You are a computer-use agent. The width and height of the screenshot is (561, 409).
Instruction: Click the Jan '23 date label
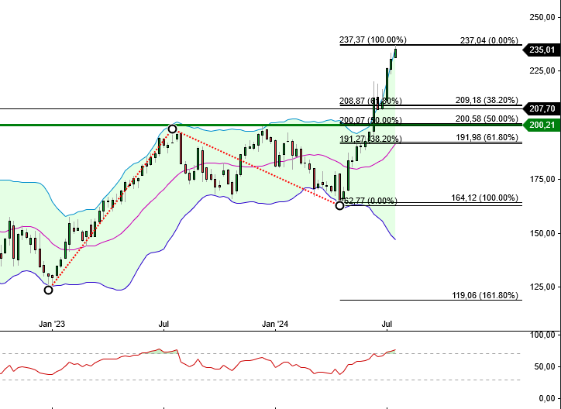coord(52,324)
